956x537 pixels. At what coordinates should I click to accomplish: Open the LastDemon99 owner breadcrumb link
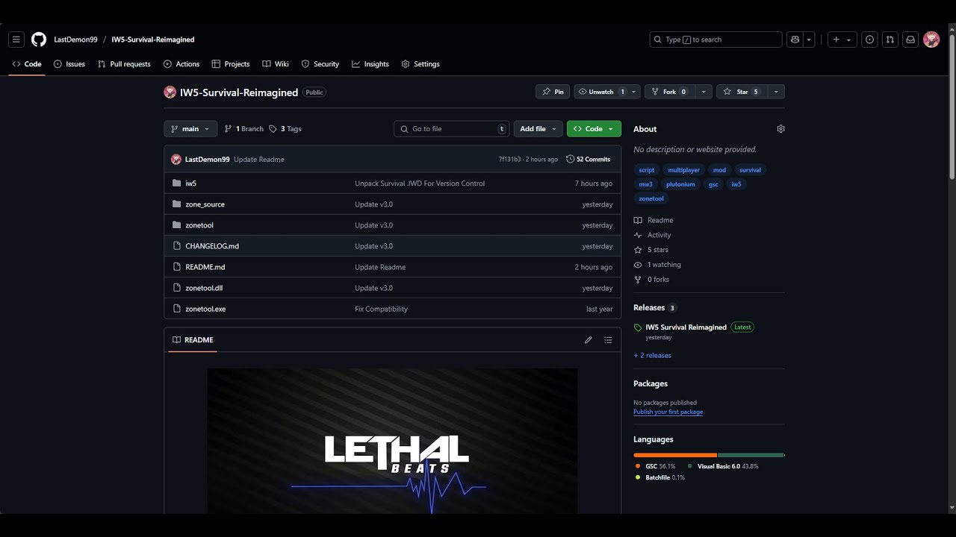click(75, 40)
